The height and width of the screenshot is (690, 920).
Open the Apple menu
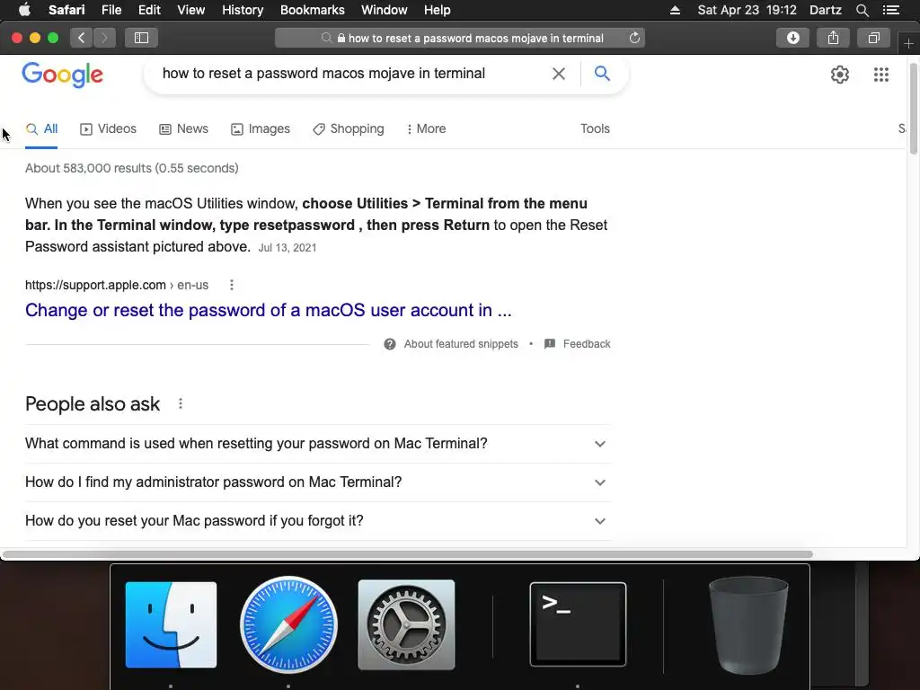pyautogui.click(x=24, y=10)
